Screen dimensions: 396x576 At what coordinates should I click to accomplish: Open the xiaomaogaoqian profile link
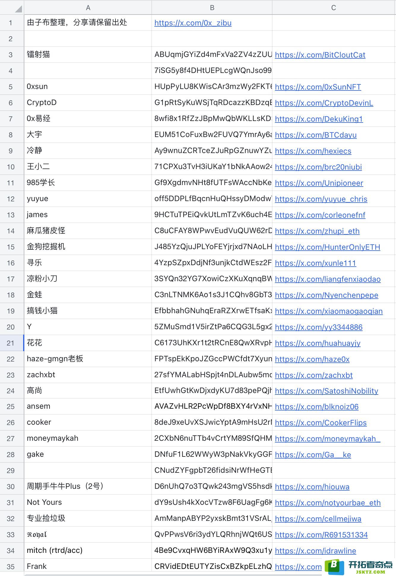click(329, 311)
